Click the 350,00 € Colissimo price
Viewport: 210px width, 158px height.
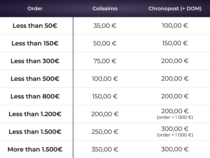point(105,149)
